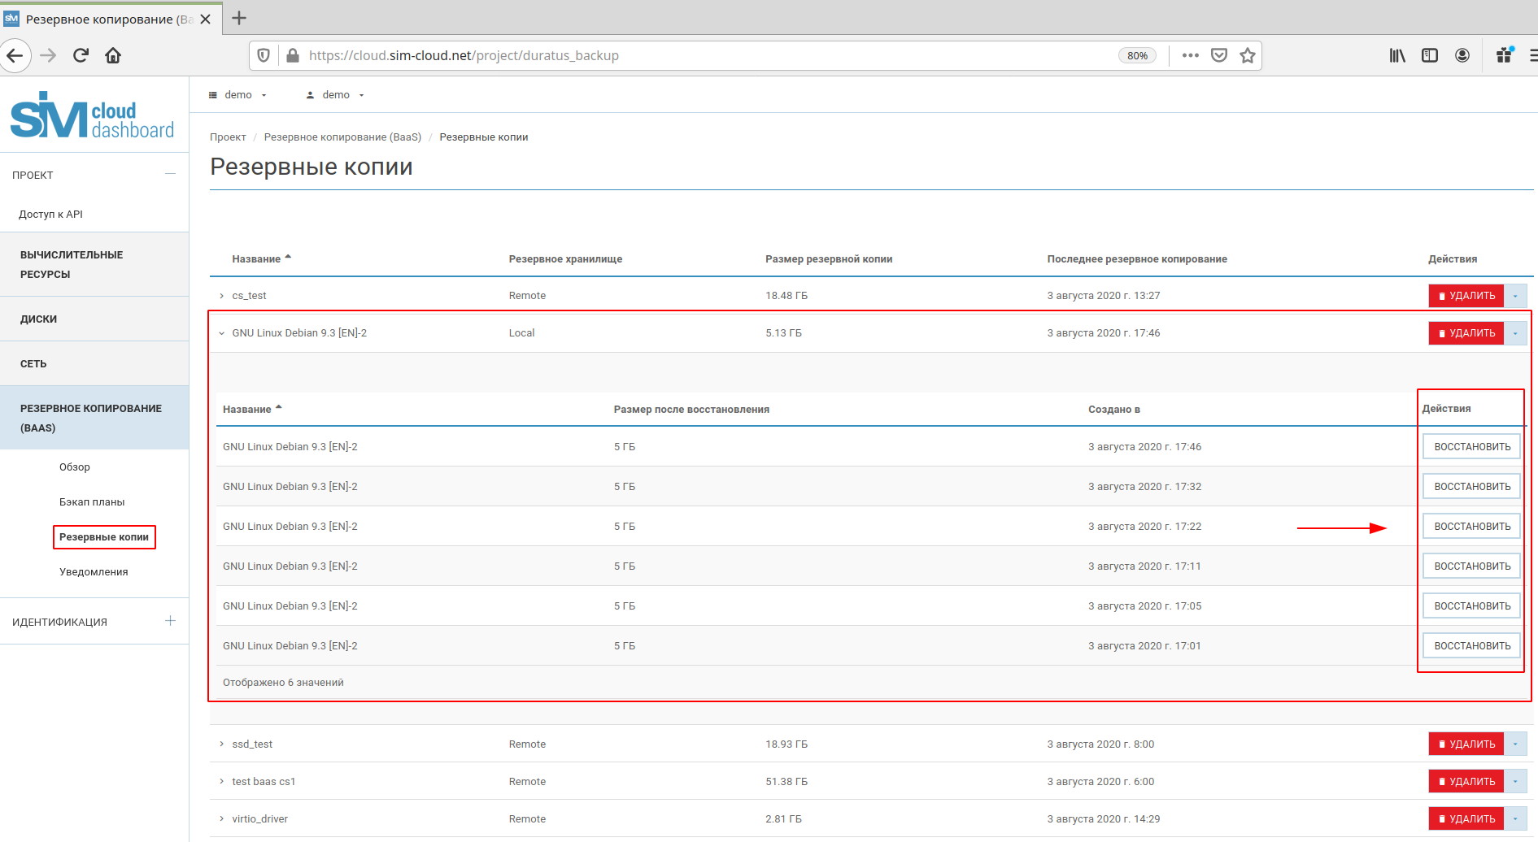The image size is (1538, 842).
Task: Click the 80% zoom level indicator
Action: tap(1136, 55)
